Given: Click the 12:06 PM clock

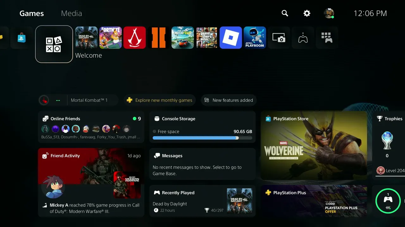Looking at the screenshot, I should pos(370,13).
